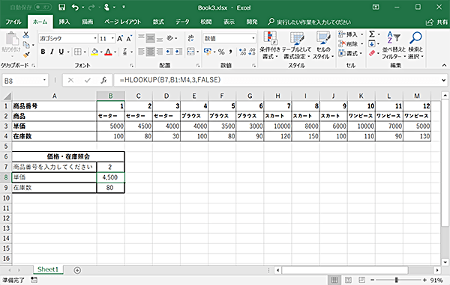Open Format as Table gallery
The image size is (450, 285).
297,45
